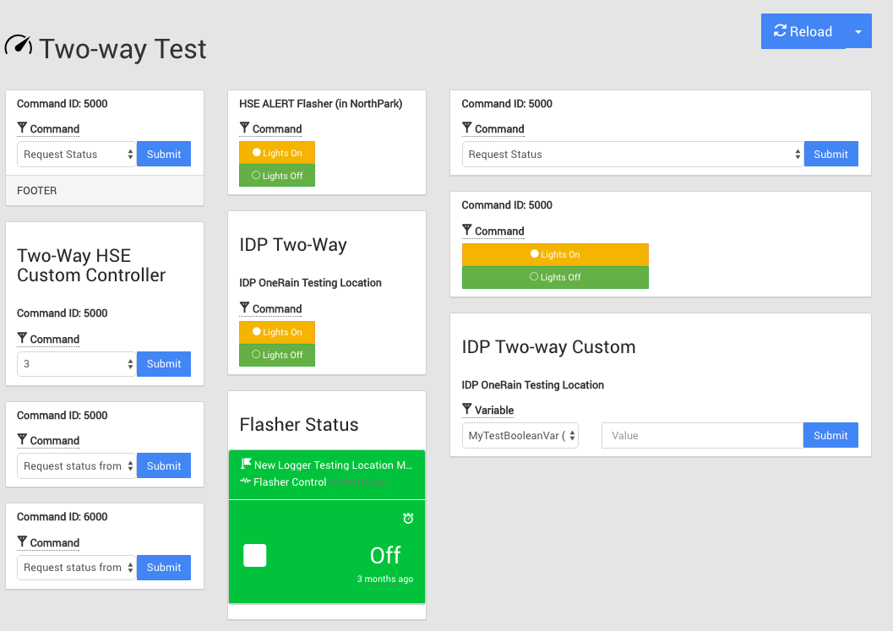The height and width of the screenshot is (631, 893).
Task: Click the dashboard gauge icon beside Two-way Test
Action: [19, 46]
